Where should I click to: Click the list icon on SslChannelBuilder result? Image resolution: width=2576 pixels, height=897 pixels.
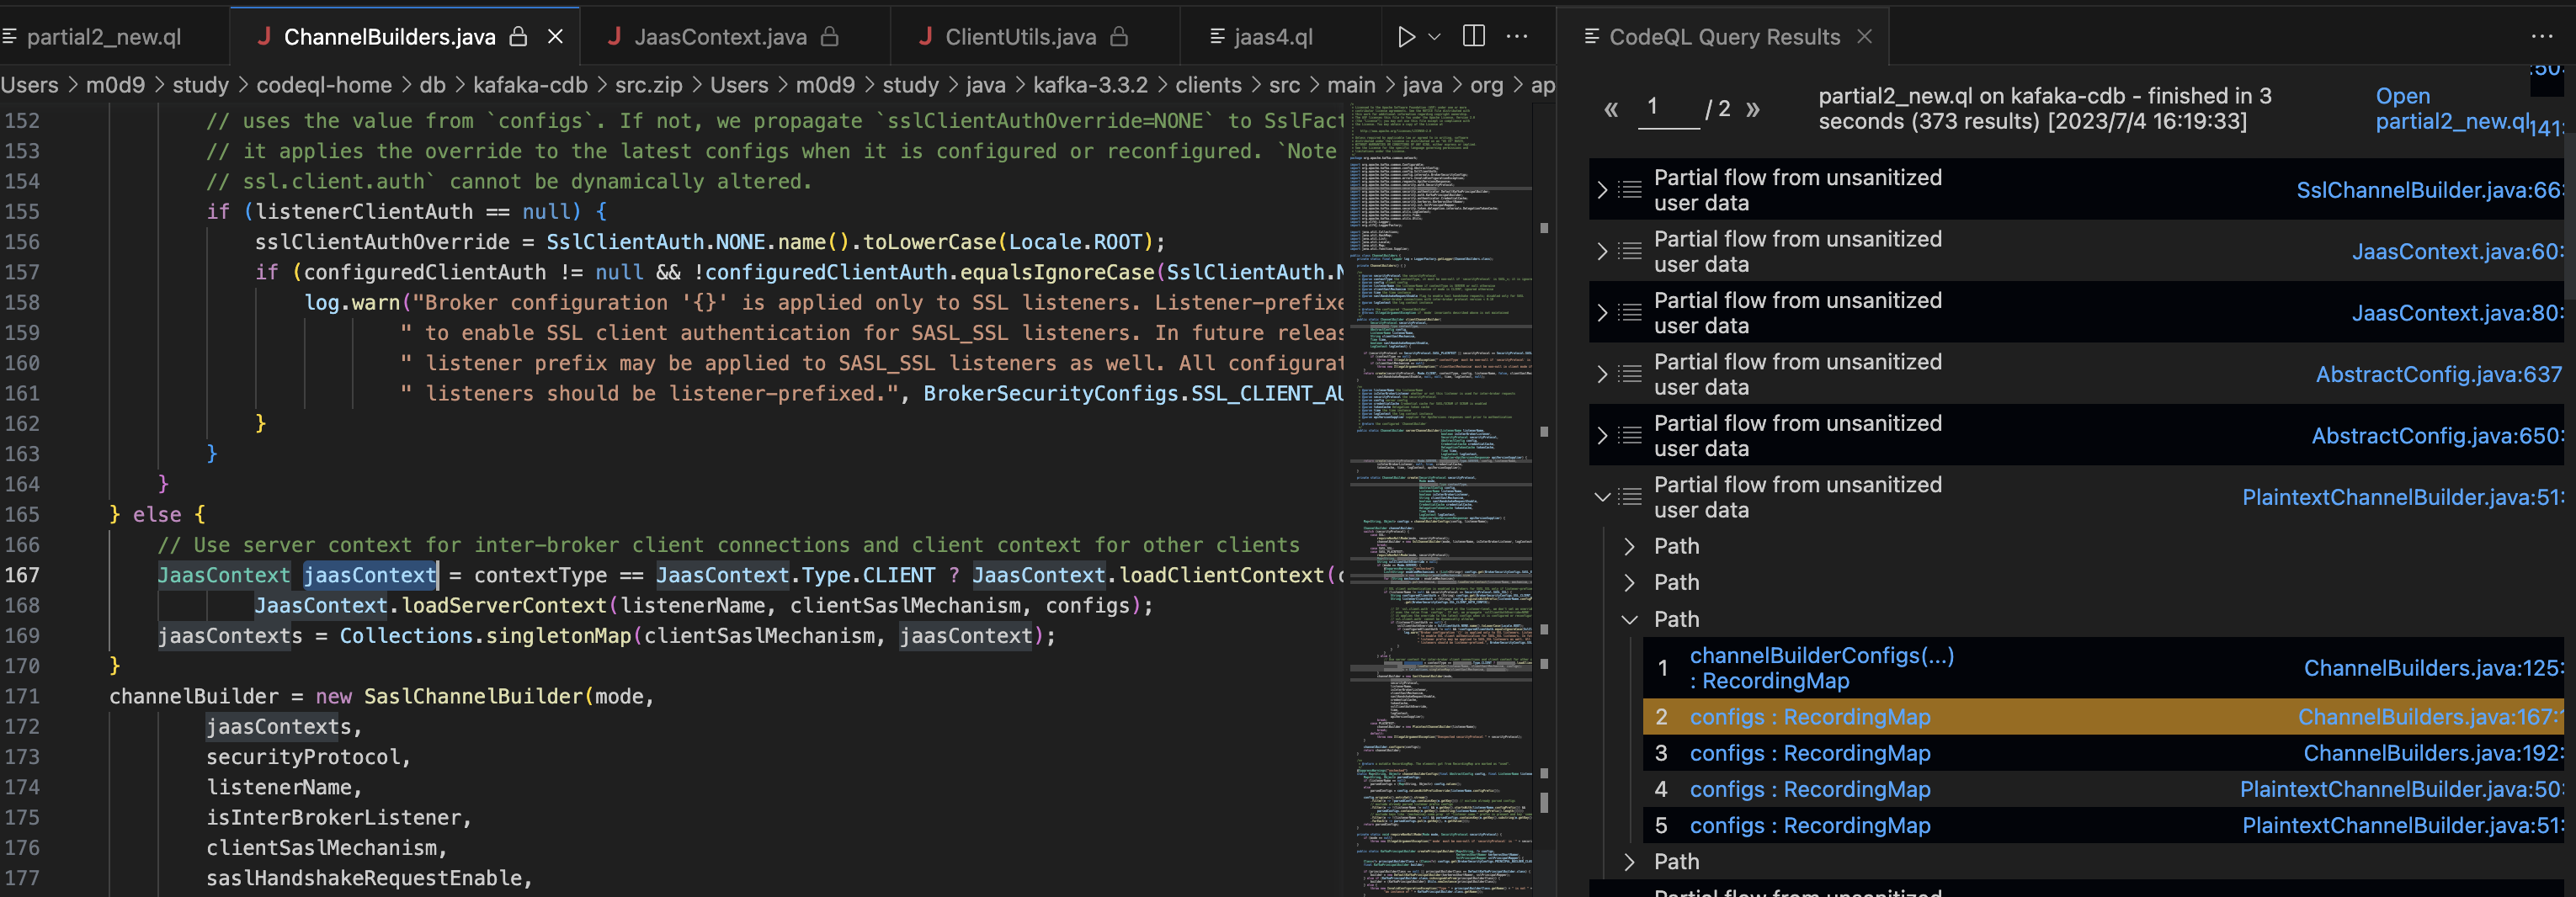click(1630, 190)
